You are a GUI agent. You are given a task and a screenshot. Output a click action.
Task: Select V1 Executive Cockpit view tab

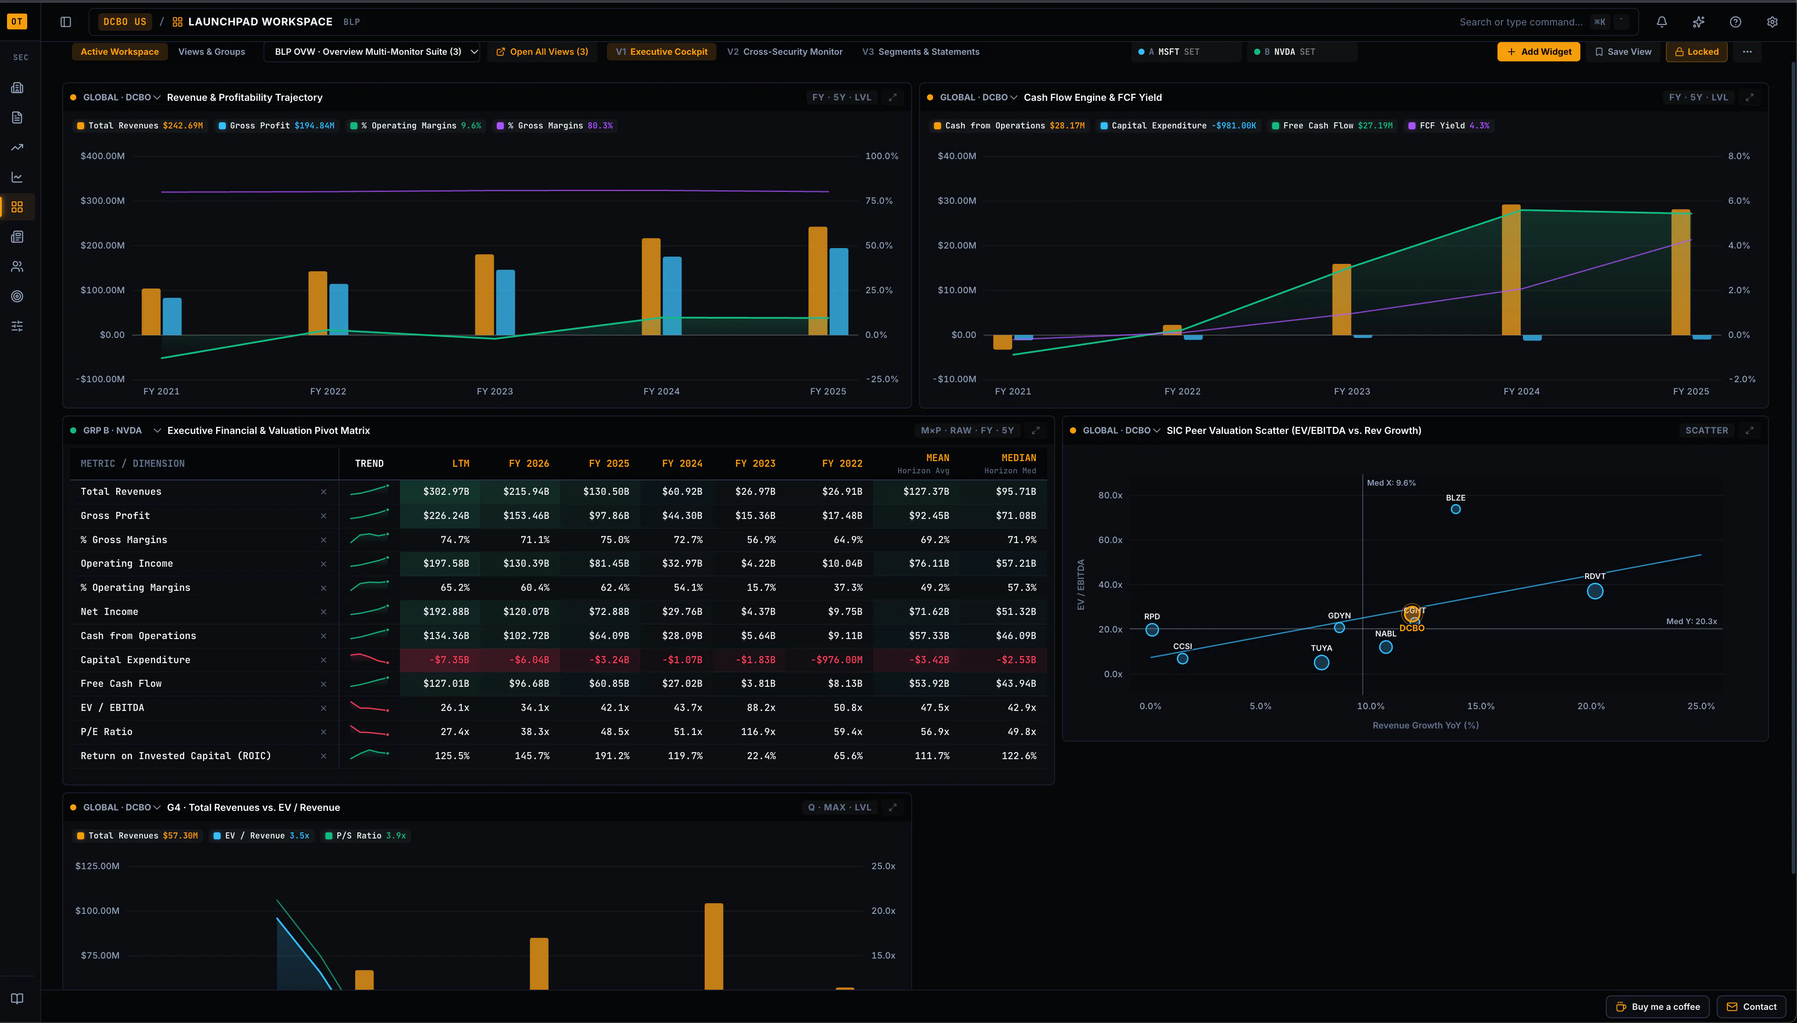click(661, 52)
